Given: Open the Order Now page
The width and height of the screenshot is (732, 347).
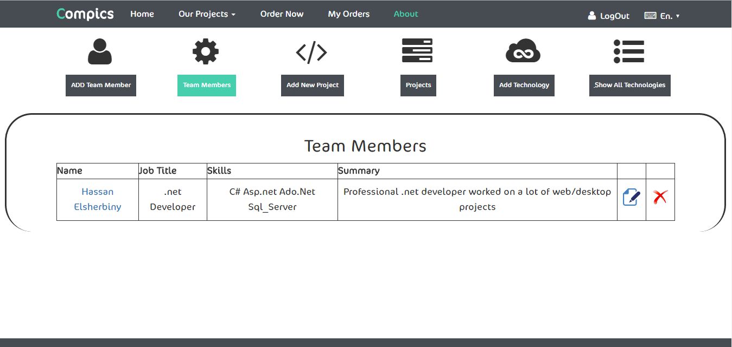Looking at the screenshot, I should click(282, 14).
